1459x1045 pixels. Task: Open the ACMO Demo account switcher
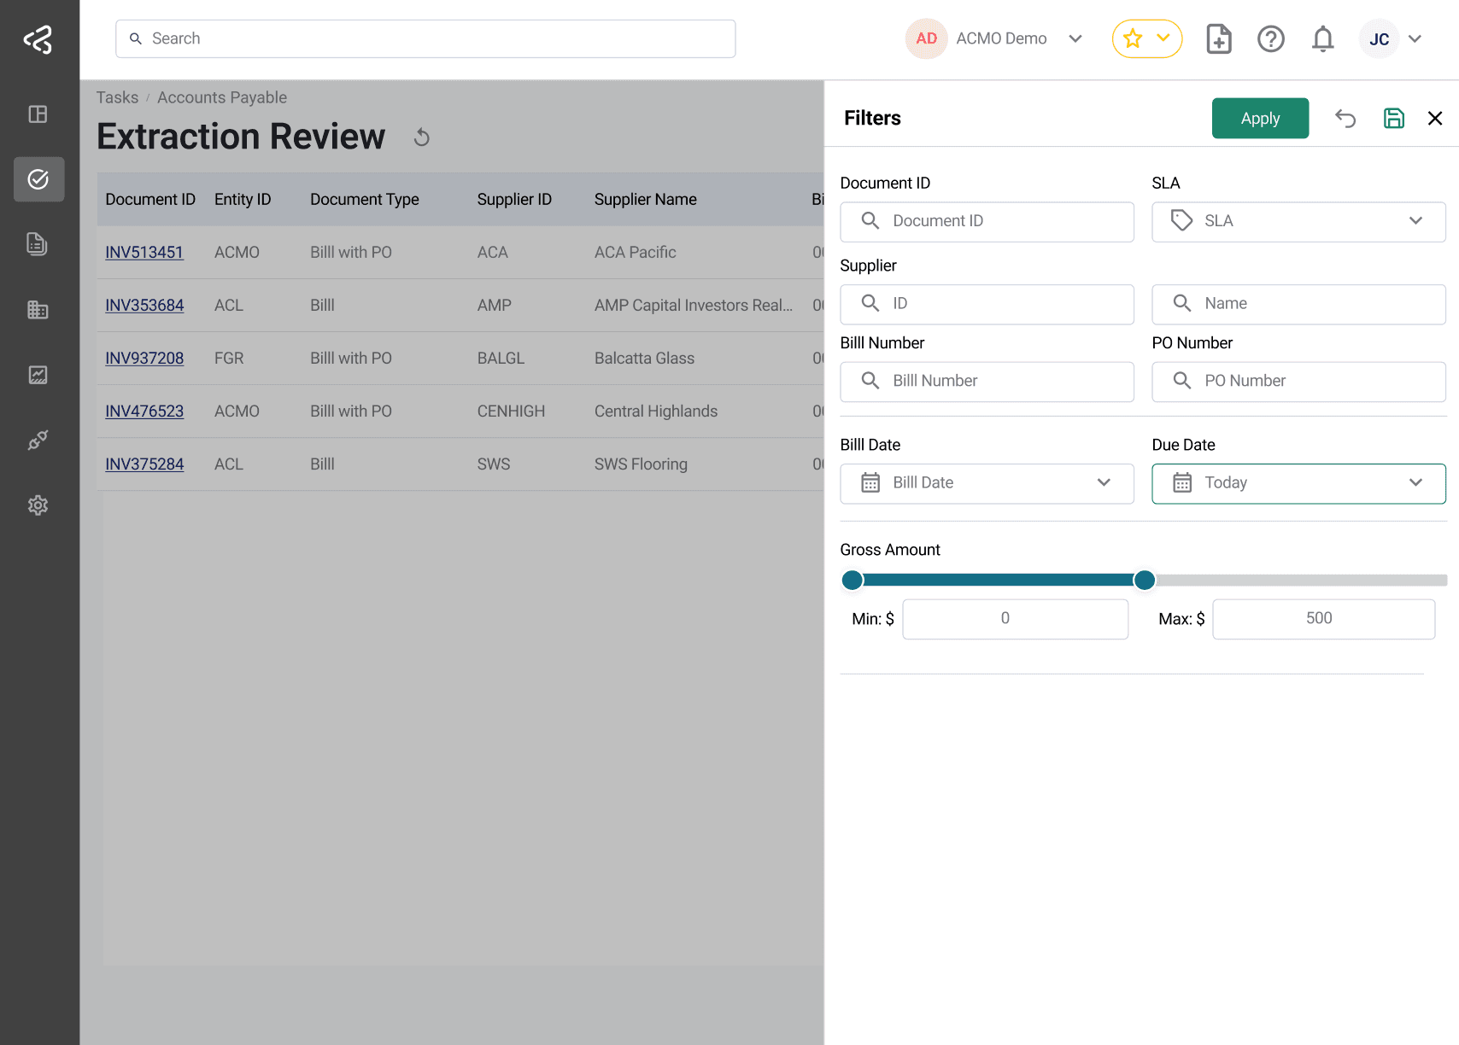click(x=995, y=38)
